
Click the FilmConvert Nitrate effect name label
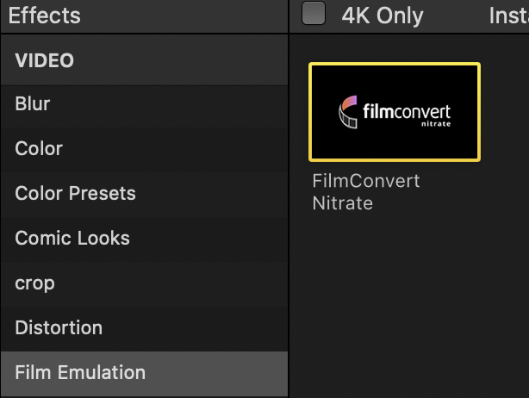click(x=366, y=192)
